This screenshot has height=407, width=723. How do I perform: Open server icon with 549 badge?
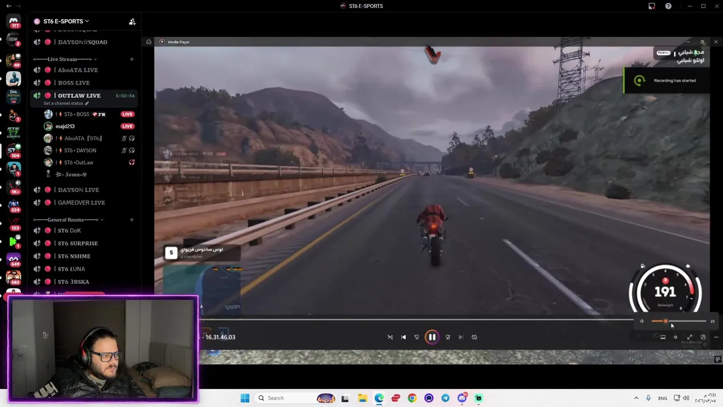pos(14,259)
